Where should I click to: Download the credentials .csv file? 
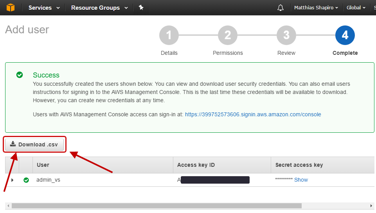point(34,144)
